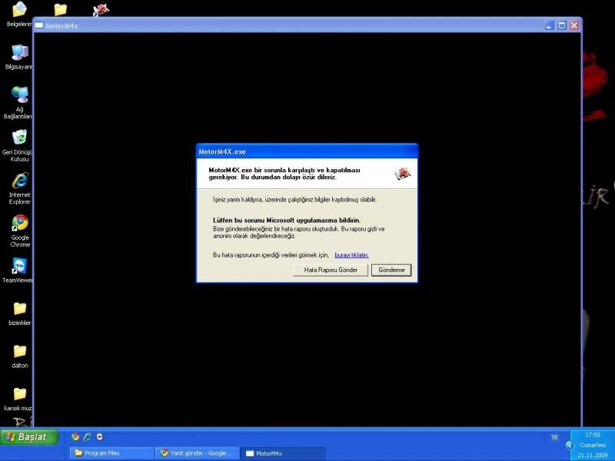615x461 pixels.
Task: Select the MotorM4X shortcut icon on the desktop
Action: 101,10
